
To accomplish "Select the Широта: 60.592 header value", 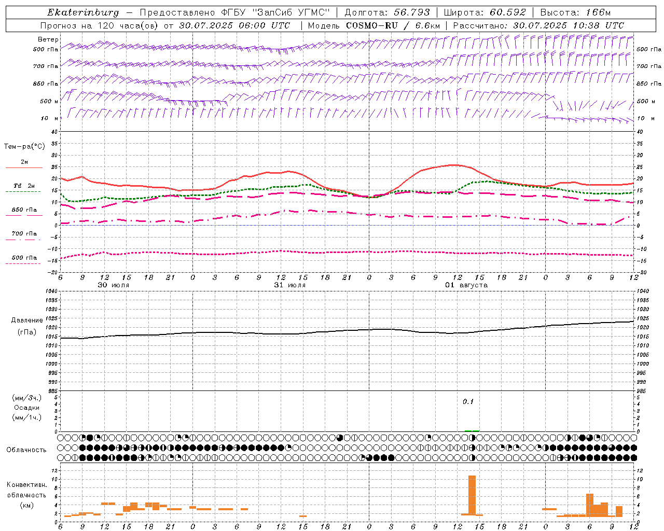I will (x=485, y=12).
